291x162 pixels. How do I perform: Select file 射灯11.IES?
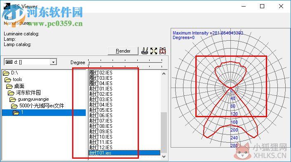(101, 142)
